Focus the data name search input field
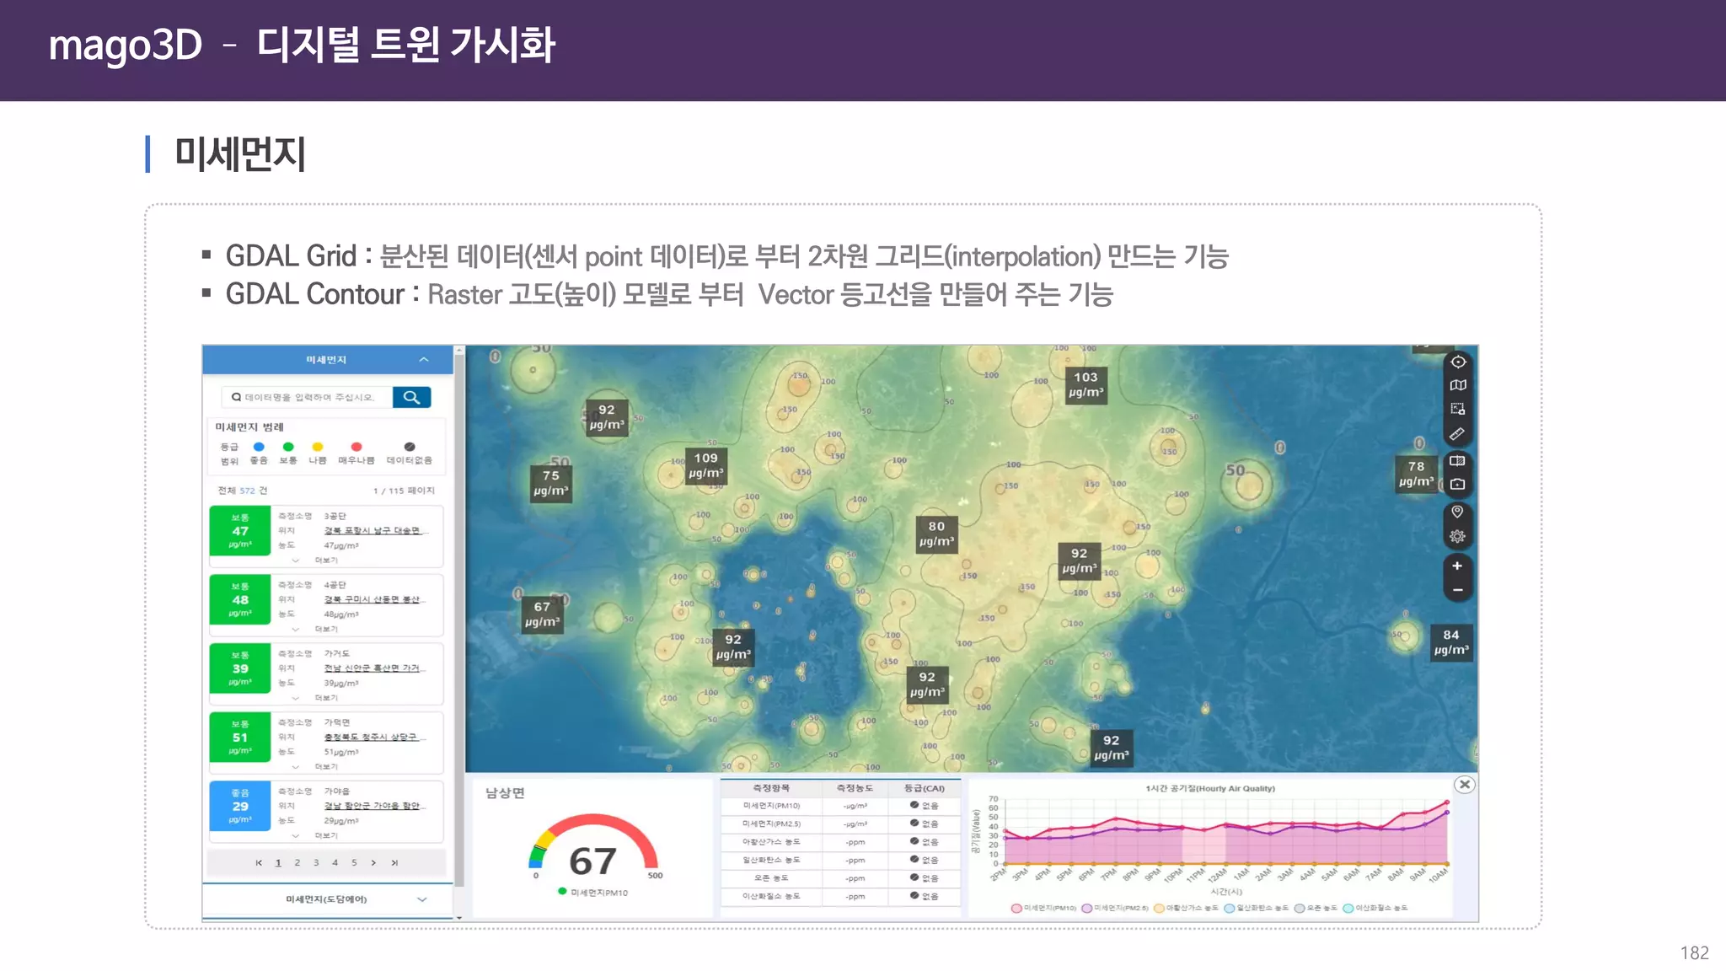Image resolution: width=1726 pixels, height=971 pixels. point(308,397)
